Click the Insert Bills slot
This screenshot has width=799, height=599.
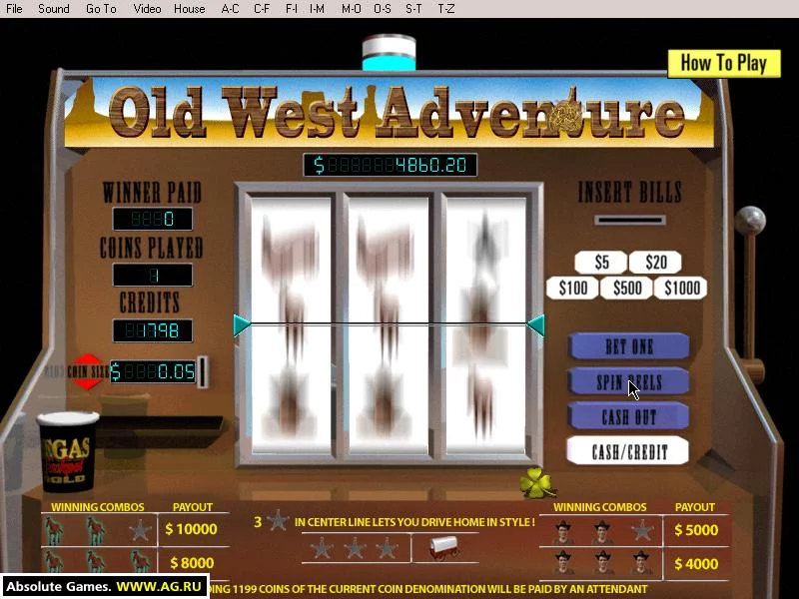(x=630, y=220)
